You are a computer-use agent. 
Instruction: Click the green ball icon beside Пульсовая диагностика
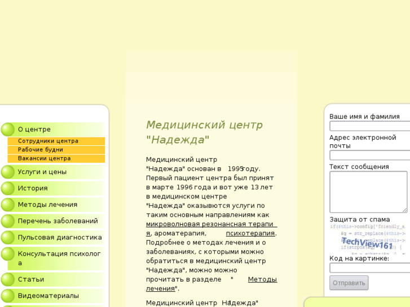(x=8, y=237)
